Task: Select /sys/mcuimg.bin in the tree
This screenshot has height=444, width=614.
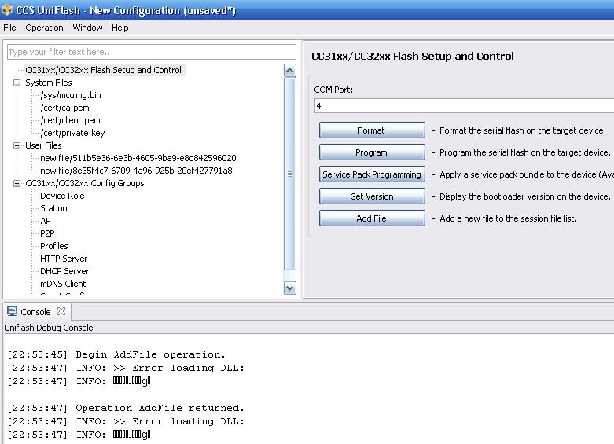Action: point(71,95)
